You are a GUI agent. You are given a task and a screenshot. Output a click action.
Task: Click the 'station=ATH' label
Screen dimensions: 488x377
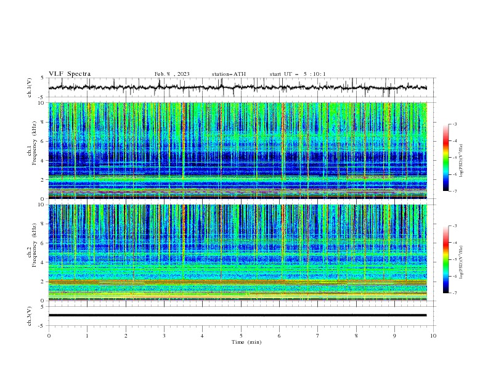(229, 74)
